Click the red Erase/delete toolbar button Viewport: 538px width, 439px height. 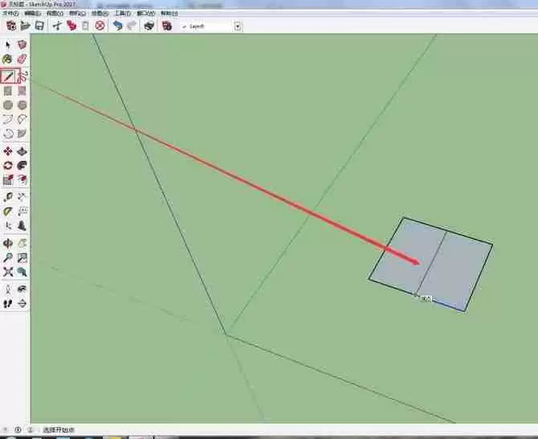(100, 26)
